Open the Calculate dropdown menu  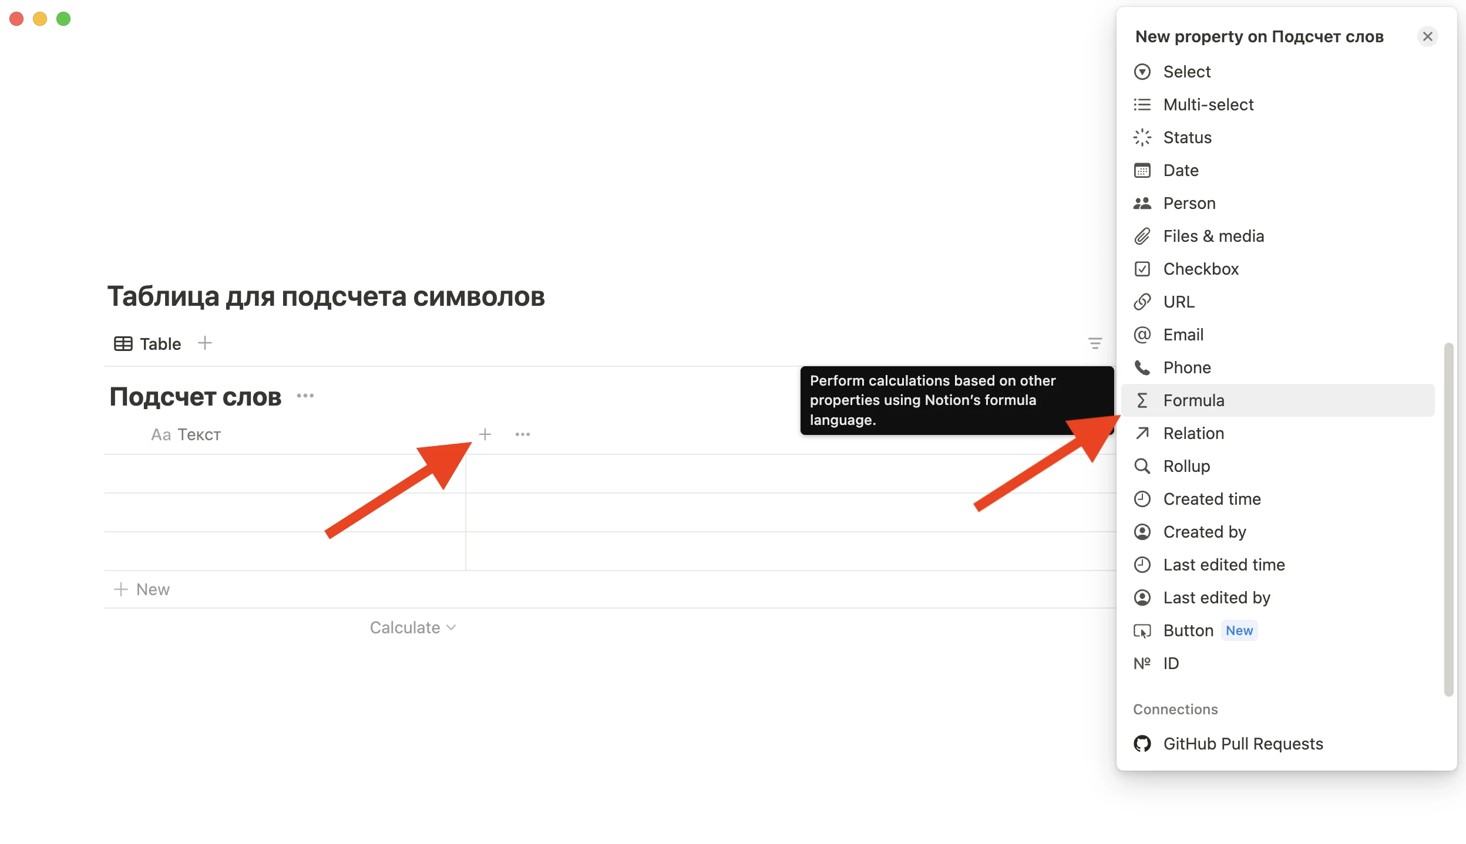(x=413, y=627)
